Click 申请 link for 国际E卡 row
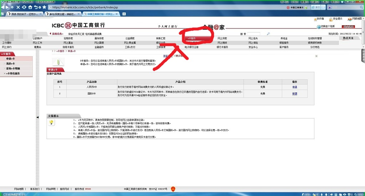365x196 pixels. [x=295, y=94]
